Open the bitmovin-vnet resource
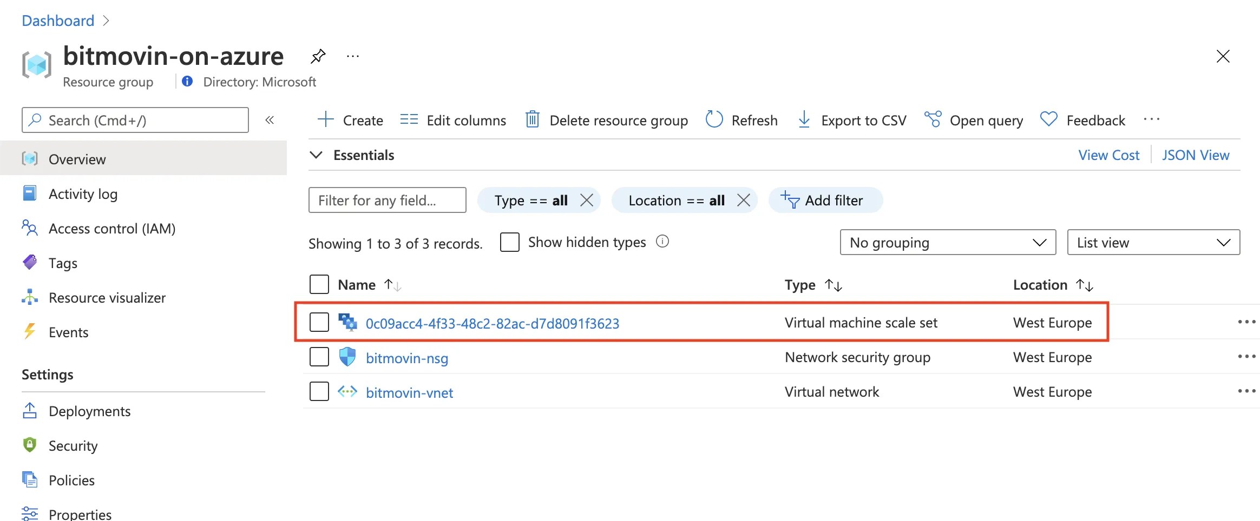The width and height of the screenshot is (1260, 521). click(410, 392)
